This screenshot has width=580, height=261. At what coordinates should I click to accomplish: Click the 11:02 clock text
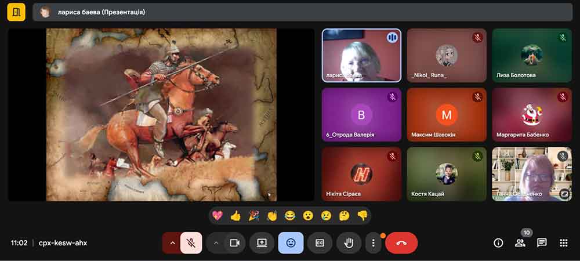pyautogui.click(x=19, y=243)
